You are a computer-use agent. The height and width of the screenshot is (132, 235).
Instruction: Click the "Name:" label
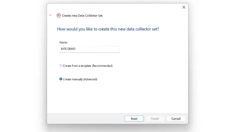(63, 42)
